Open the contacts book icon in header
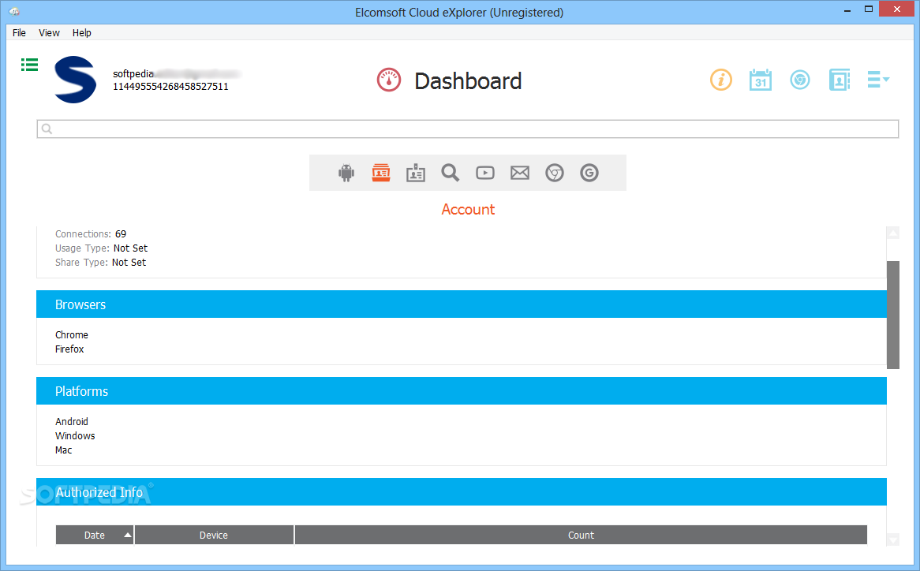The height and width of the screenshot is (571, 920). tap(839, 80)
